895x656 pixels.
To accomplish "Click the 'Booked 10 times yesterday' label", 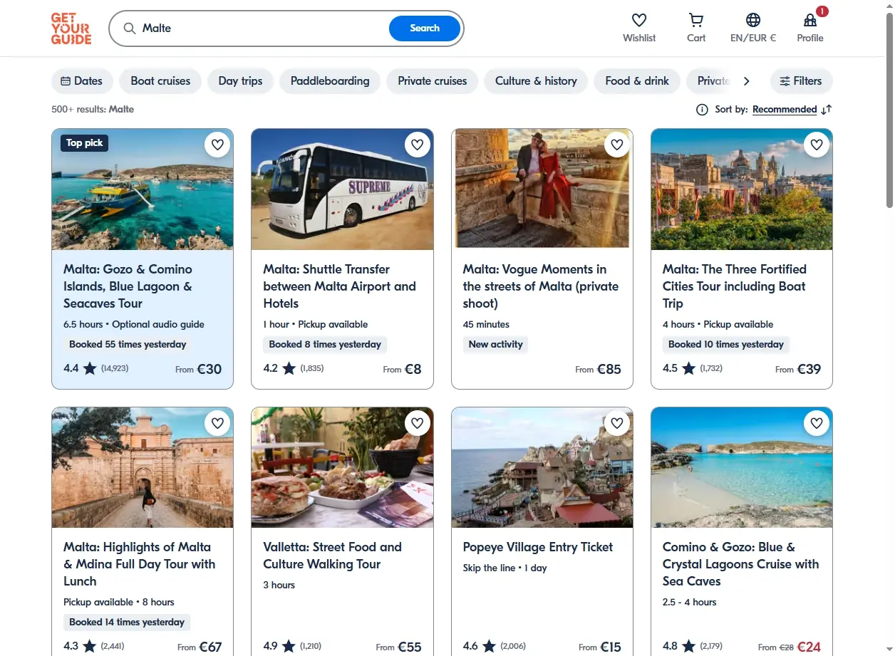I will pos(726,345).
